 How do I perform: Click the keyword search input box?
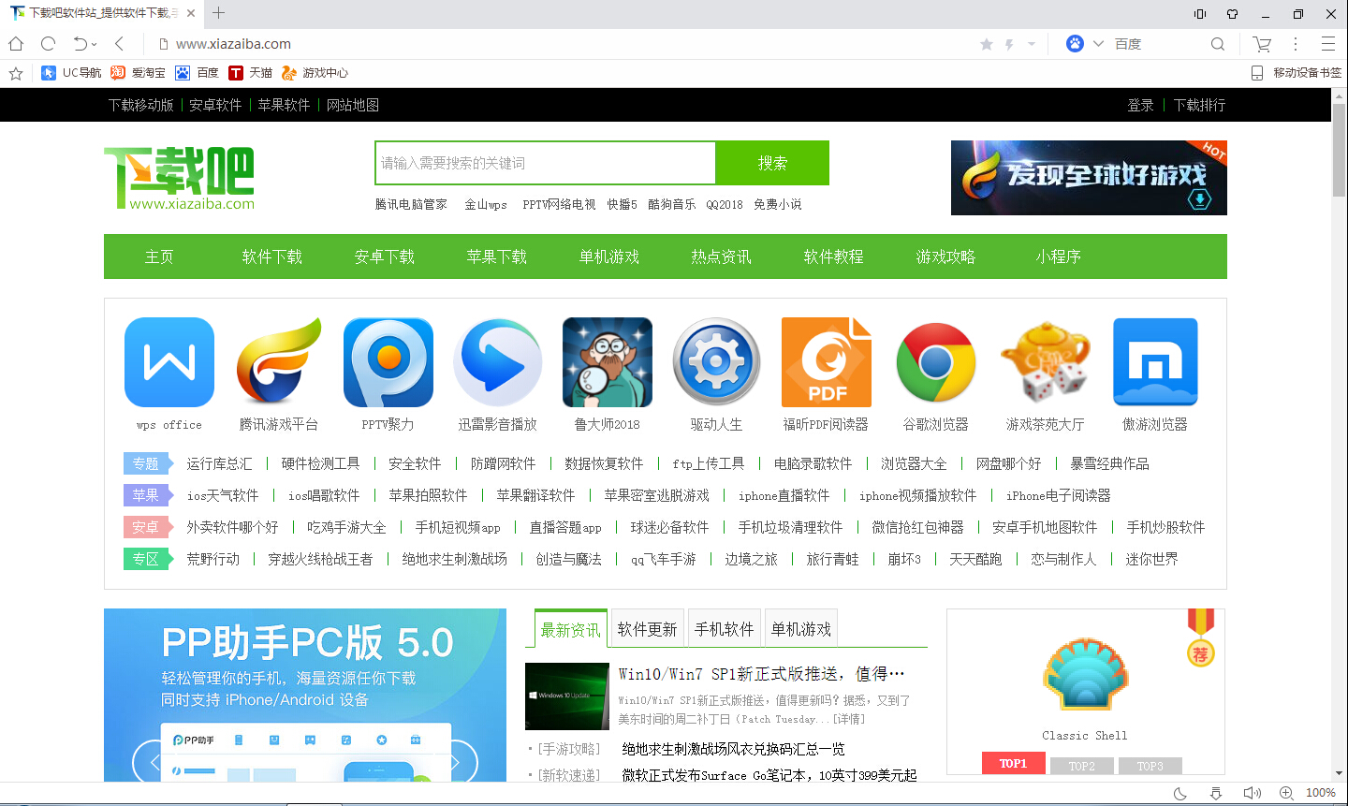pyautogui.click(x=543, y=162)
